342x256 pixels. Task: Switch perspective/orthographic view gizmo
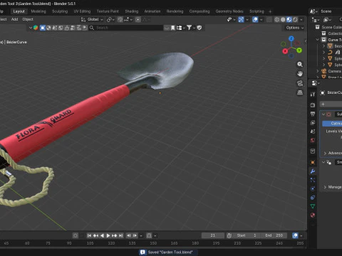(x=300, y=92)
